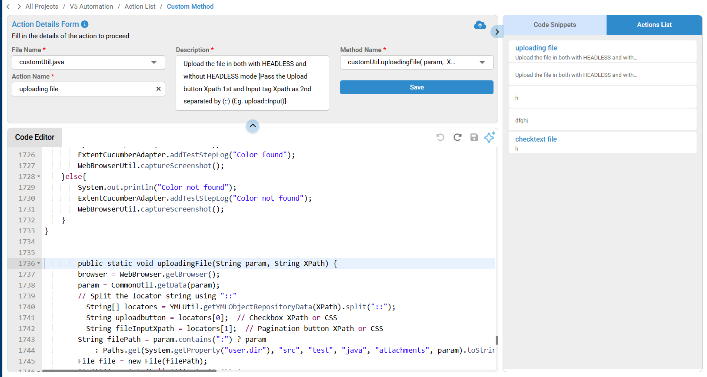Select the Actions List tab
707x377 pixels.
click(x=654, y=25)
